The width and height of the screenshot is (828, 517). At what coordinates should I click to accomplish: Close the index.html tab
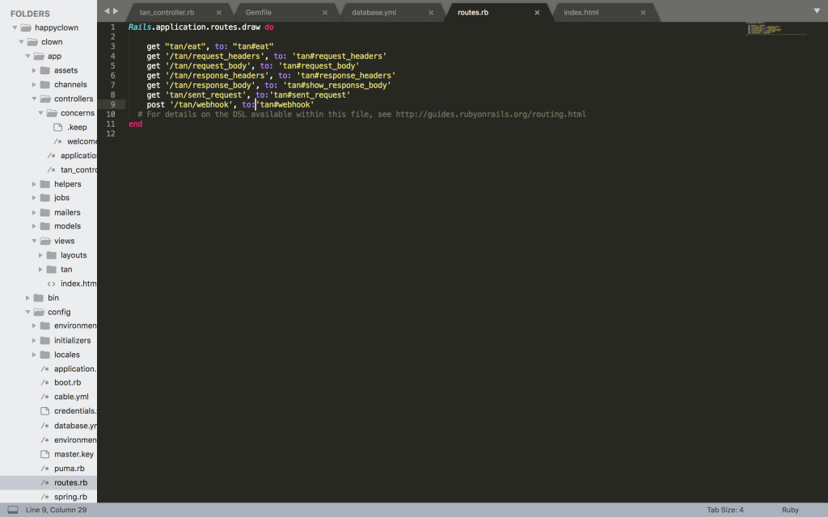click(643, 13)
